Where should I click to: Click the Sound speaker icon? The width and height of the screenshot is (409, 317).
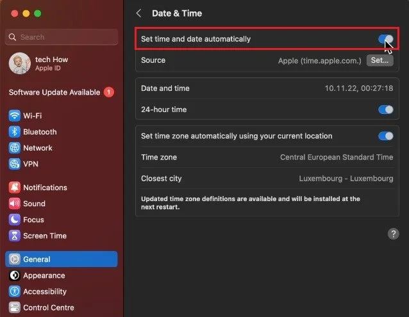pyautogui.click(x=15, y=204)
